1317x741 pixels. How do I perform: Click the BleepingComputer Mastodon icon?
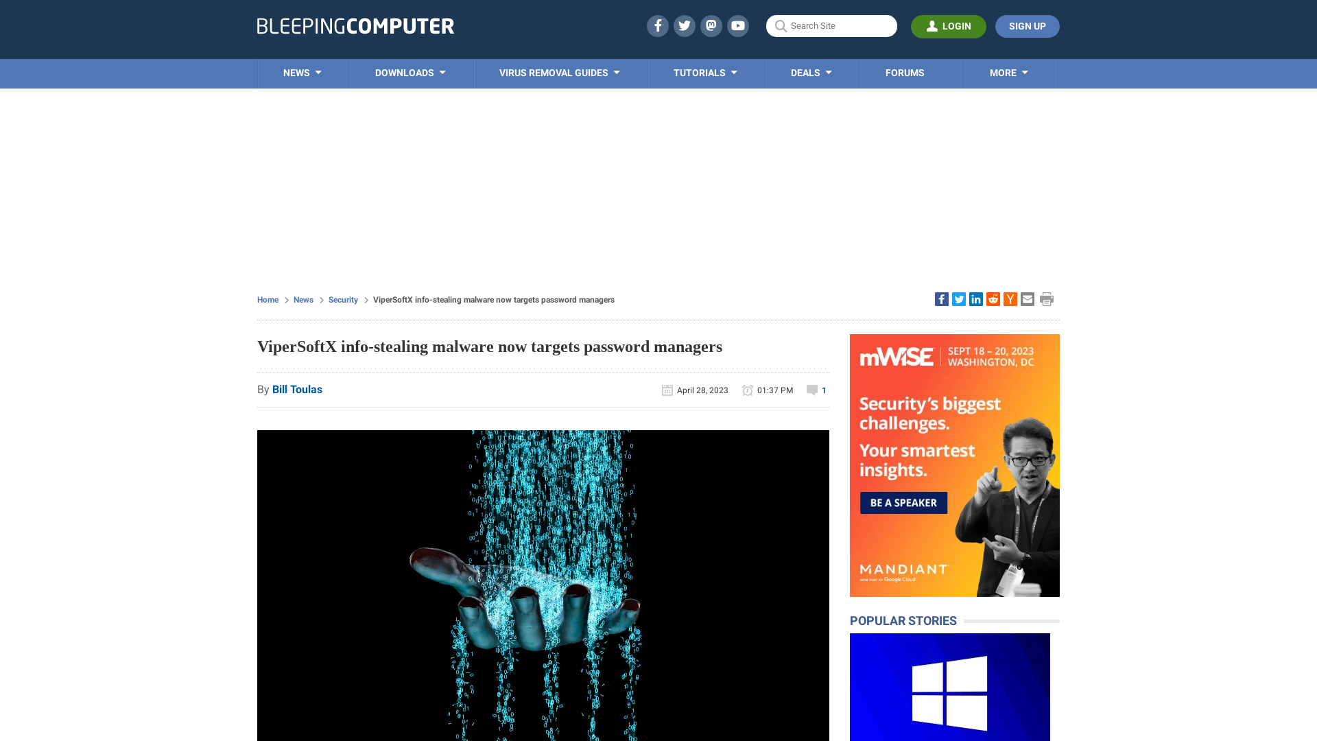click(711, 25)
